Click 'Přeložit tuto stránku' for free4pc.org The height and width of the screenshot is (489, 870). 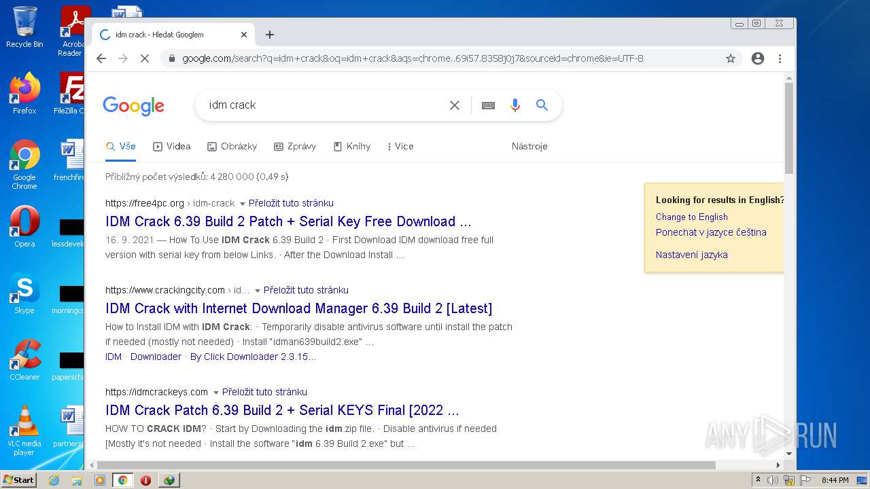[x=291, y=203]
